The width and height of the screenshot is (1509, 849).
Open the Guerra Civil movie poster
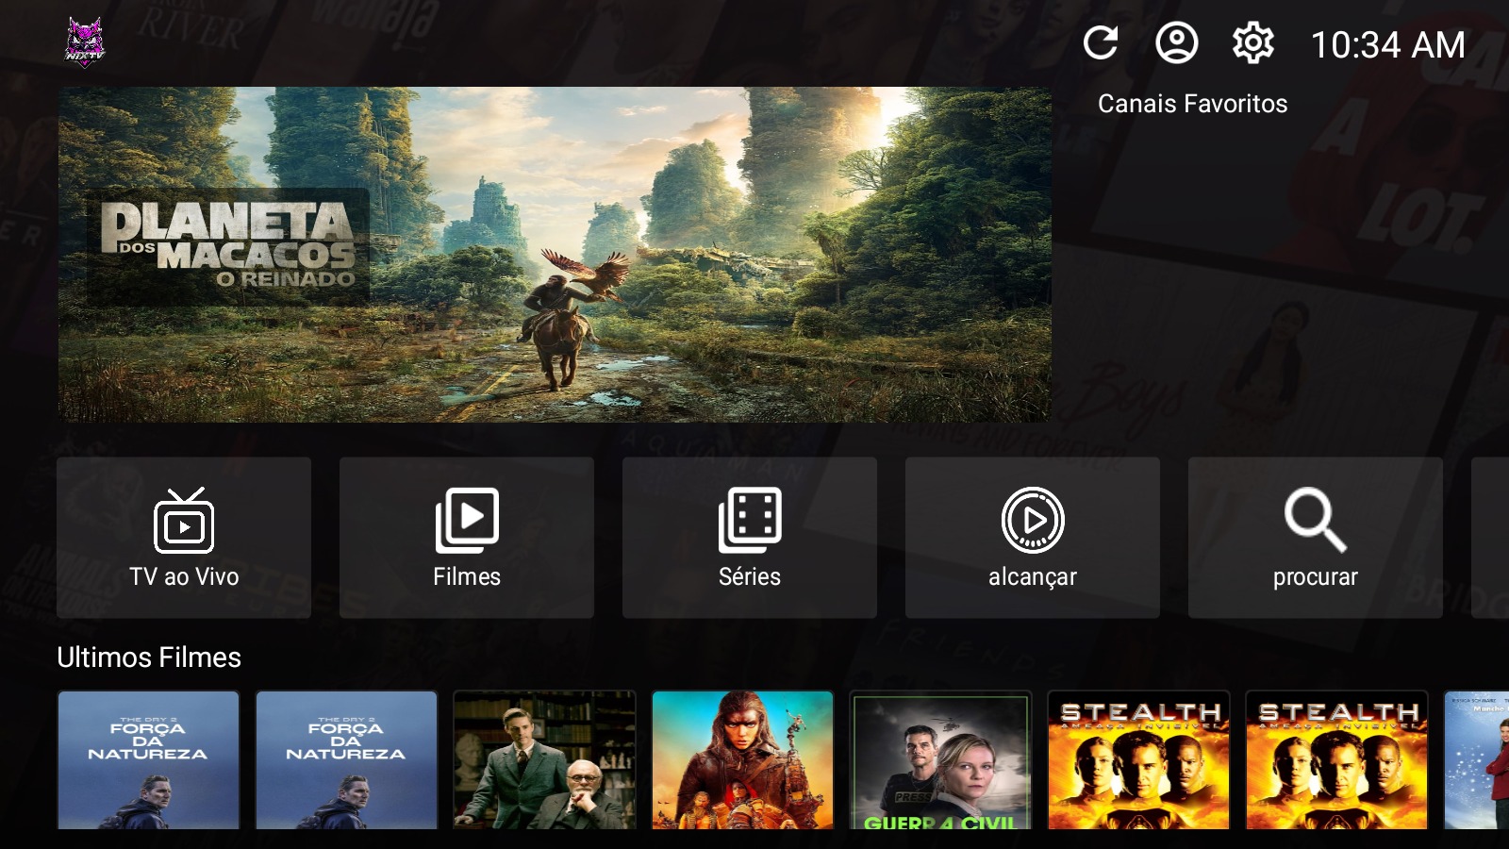point(940,760)
